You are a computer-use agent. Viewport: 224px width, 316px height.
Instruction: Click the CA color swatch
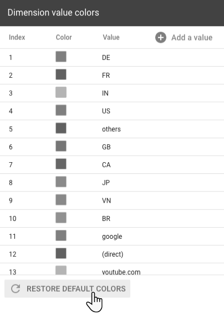click(x=61, y=164)
